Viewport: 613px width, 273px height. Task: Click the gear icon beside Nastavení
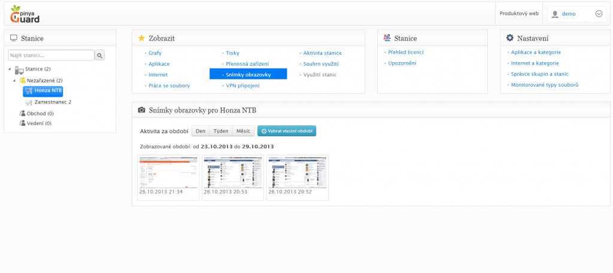tap(510, 38)
